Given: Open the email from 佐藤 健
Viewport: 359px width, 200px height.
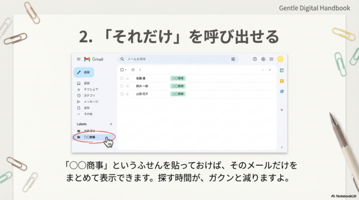Looking at the screenshot, I should pyautogui.click(x=196, y=78).
